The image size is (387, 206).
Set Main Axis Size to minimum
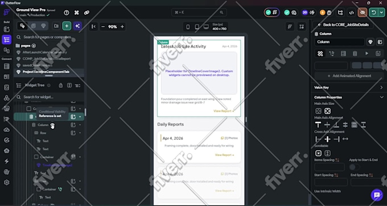point(318,111)
